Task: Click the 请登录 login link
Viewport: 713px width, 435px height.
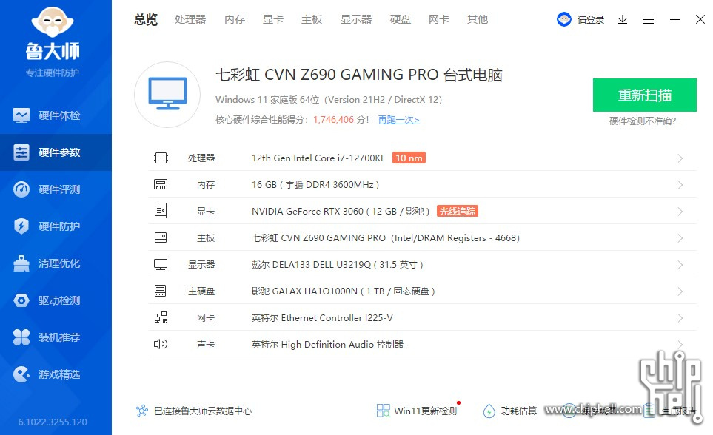Action: point(591,19)
